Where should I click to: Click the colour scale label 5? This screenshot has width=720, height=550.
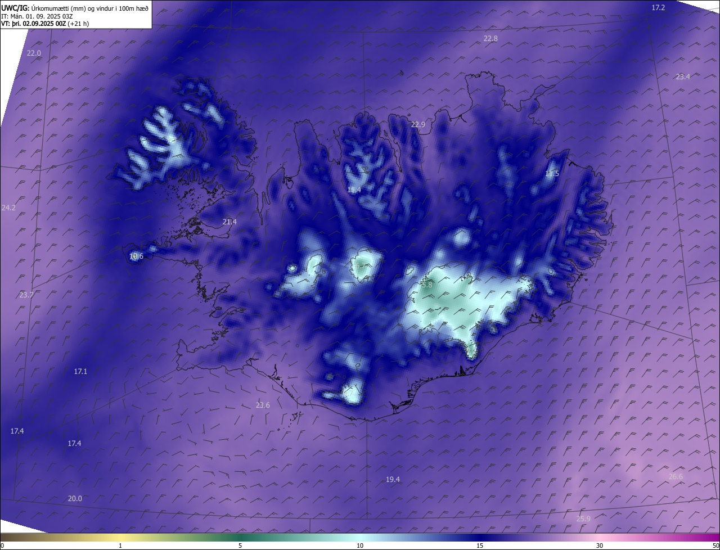point(240,546)
